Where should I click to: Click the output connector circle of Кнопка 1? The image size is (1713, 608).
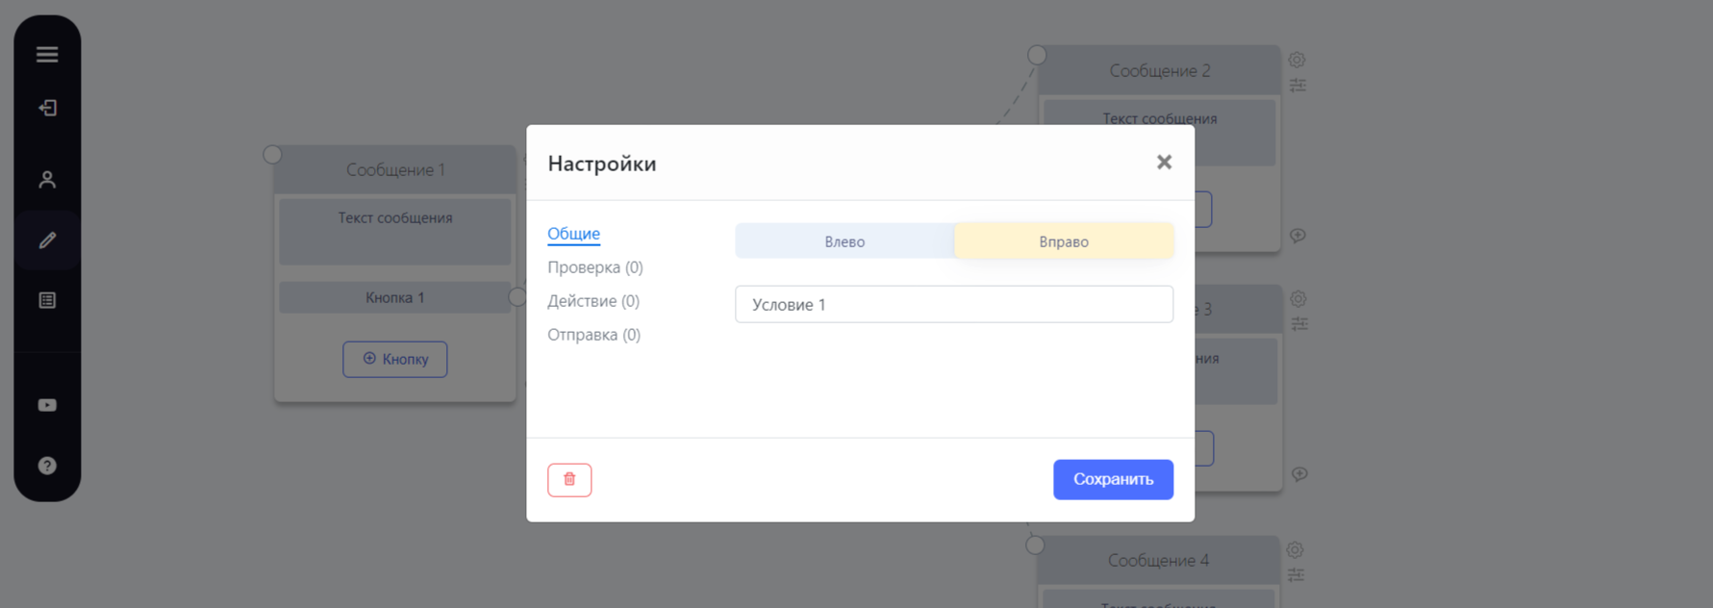(517, 297)
